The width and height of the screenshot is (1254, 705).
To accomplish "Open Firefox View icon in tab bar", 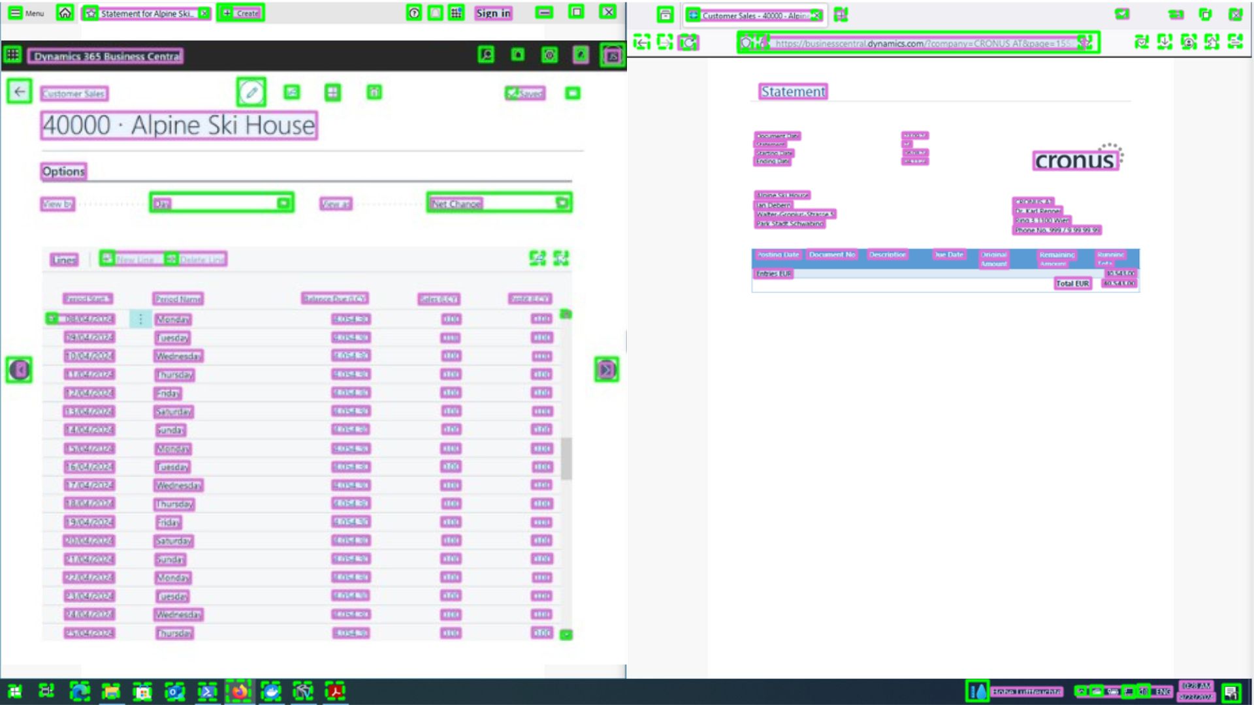I will pos(665,15).
